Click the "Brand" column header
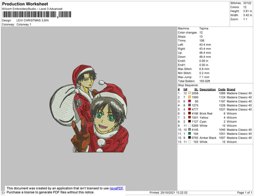This screenshot has height=196, width=254. click(231, 90)
